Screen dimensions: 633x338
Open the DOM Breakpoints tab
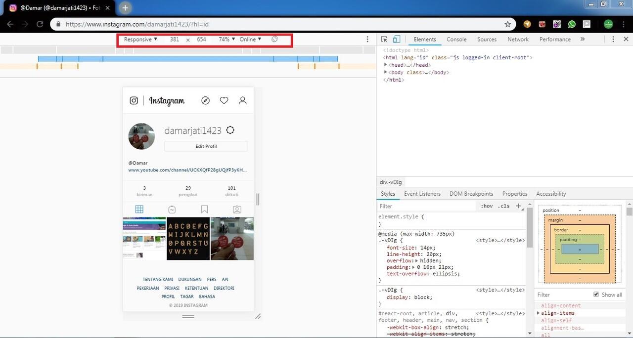pyautogui.click(x=471, y=194)
